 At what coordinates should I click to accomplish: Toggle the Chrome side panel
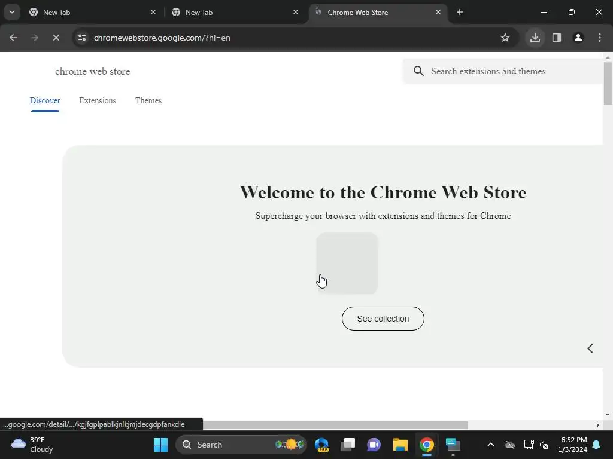pyautogui.click(x=557, y=38)
